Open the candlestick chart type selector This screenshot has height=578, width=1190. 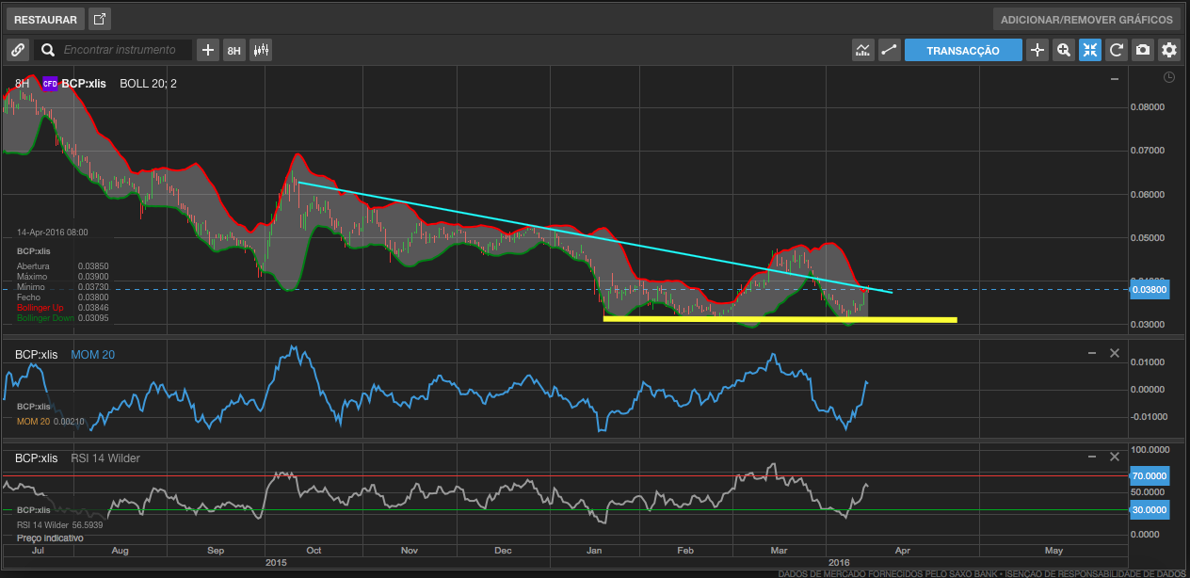[x=261, y=50]
